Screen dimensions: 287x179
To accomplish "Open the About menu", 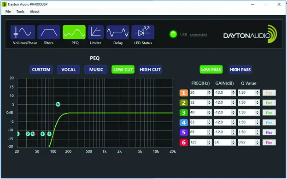I will [35, 12].
